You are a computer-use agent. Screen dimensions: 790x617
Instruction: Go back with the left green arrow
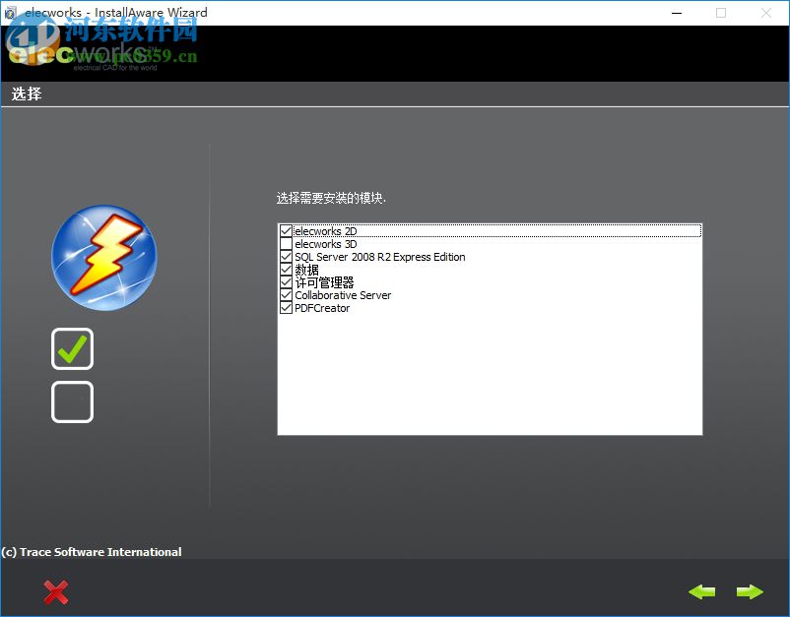[701, 591]
